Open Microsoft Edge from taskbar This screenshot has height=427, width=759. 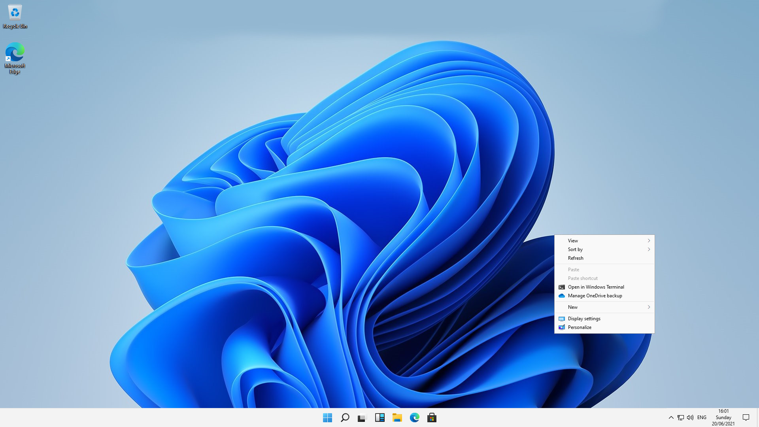click(x=414, y=418)
